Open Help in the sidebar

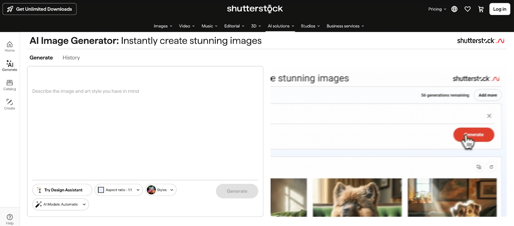[x=10, y=219]
